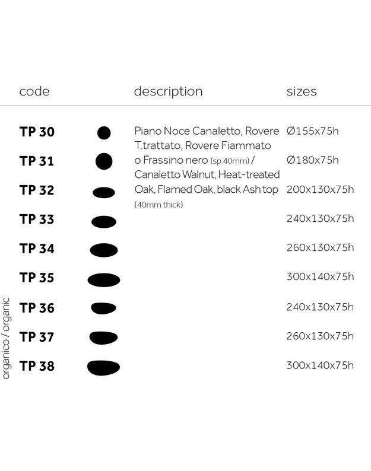Select the TP 30 product code
Viewport: 371px width, 471px height.
click(x=37, y=132)
